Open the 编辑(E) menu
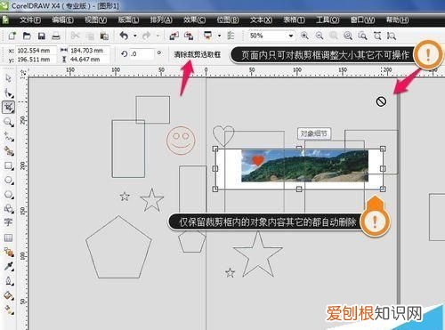This screenshot has width=445, height=330. [x=63, y=20]
